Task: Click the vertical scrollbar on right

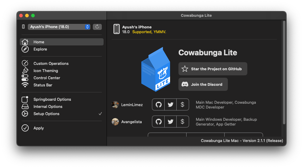Action: pyautogui.click(x=284, y=73)
